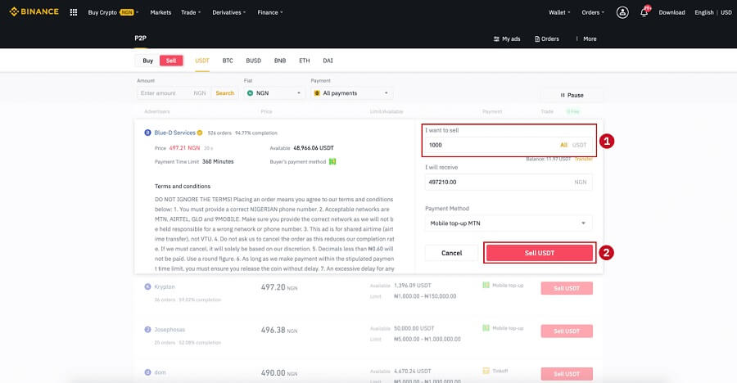The width and height of the screenshot is (737, 383).
Task: Focus the Enter amount field
Action: (173, 93)
